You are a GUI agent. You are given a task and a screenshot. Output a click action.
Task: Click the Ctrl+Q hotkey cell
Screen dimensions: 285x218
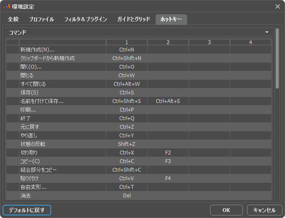127,118
